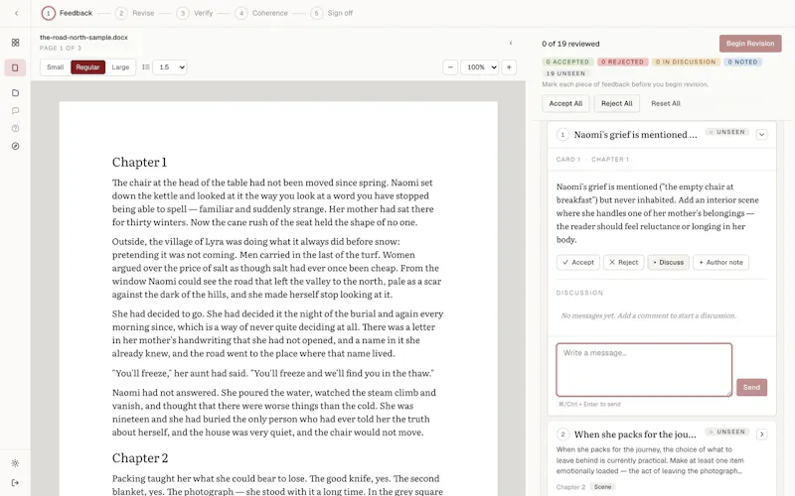The image size is (795, 496).
Task: Click Discuss on feedback card 1
Action: [668, 262]
